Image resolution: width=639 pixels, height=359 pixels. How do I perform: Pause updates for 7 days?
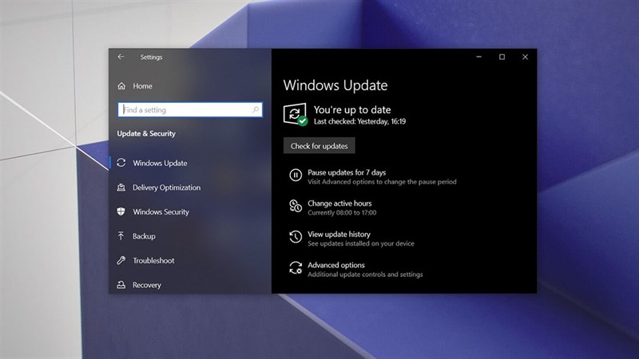(x=347, y=172)
